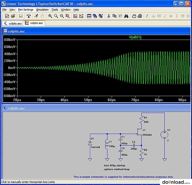Viewport: 192px width, 185px height.
Task: Click the 800mV vertical axis label
Action: click(x=10, y=40)
